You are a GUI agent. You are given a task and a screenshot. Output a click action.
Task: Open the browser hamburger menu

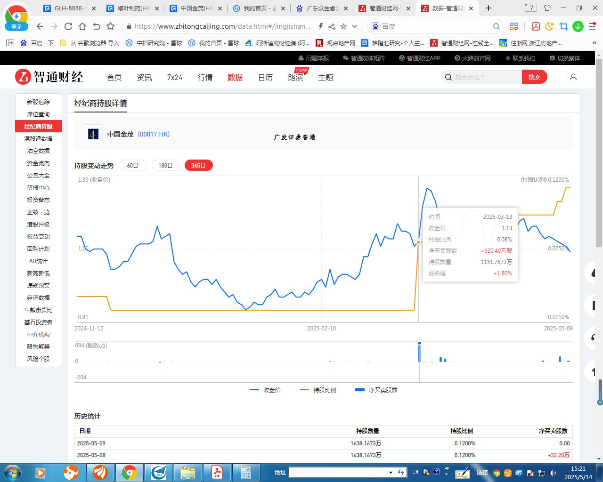[592, 26]
